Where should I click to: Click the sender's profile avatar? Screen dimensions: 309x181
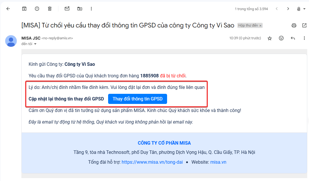(x=11, y=41)
